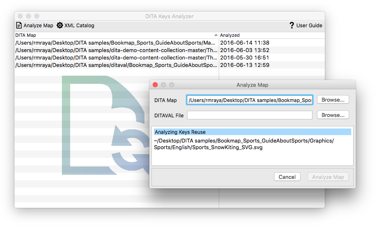This screenshot has height=226, width=376.
Task: Click the DITA Keys Analyzer window title
Action: (169, 17)
